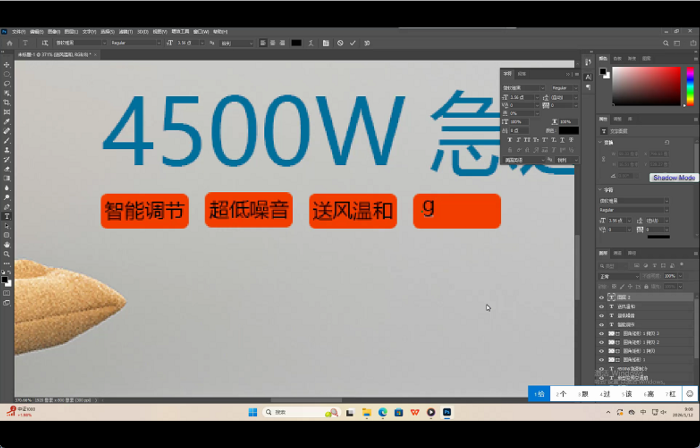Switch to the 通道 tab in layers panel
Image resolution: width=700 pixels, height=448 pixels.
coord(617,253)
